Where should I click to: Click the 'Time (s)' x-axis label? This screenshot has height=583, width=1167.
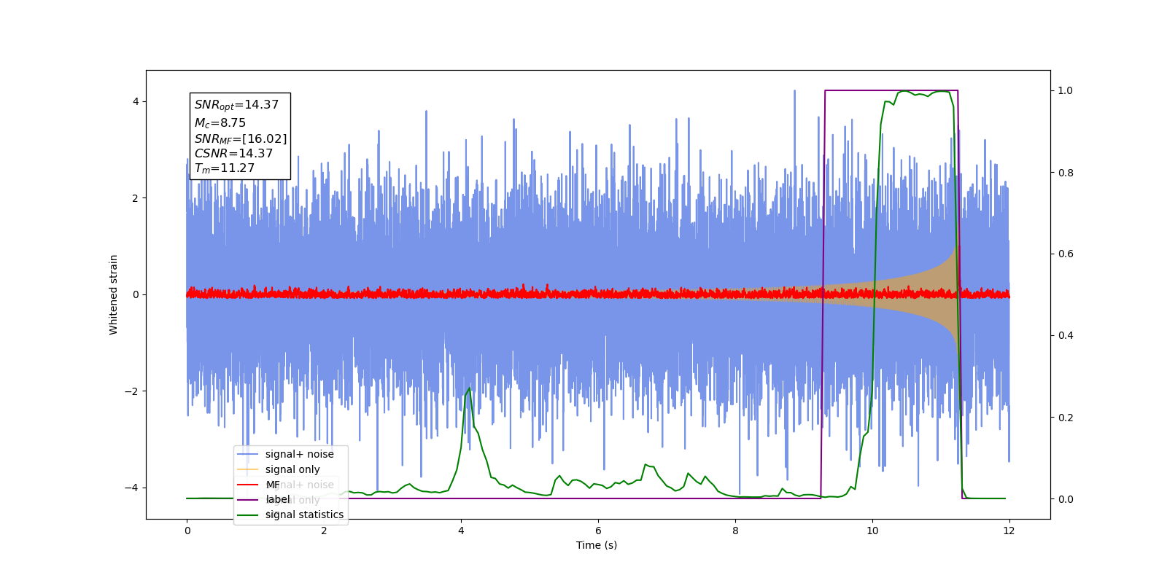tap(597, 545)
